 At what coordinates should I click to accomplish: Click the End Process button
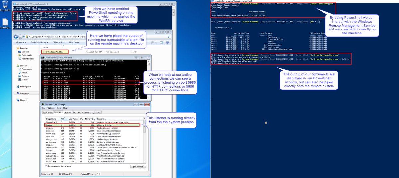pyautogui.click(x=138, y=166)
